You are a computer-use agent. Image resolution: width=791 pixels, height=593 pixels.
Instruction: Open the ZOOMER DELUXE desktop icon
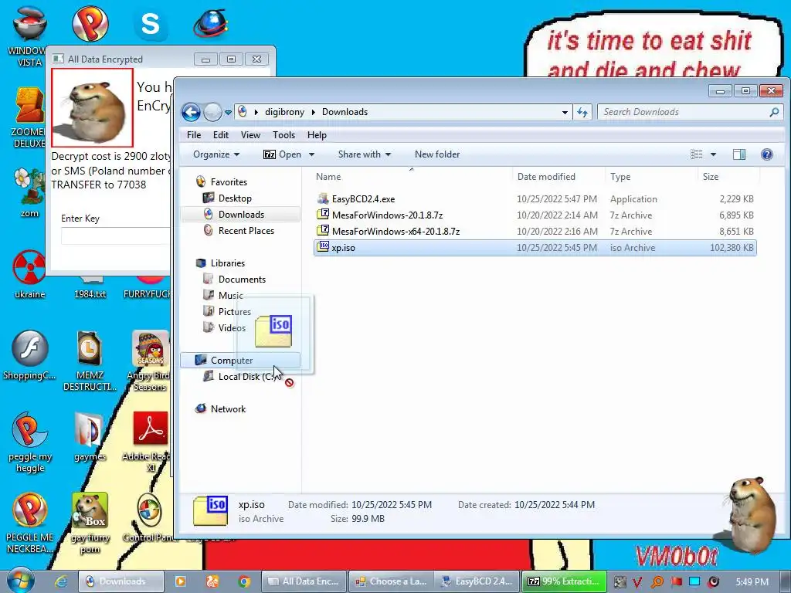[29, 118]
